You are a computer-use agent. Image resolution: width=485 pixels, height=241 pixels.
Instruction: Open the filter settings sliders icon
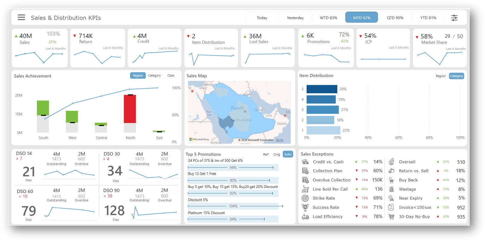coord(454,18)
